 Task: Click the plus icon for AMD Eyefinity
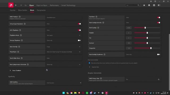(x=80, y=83)
